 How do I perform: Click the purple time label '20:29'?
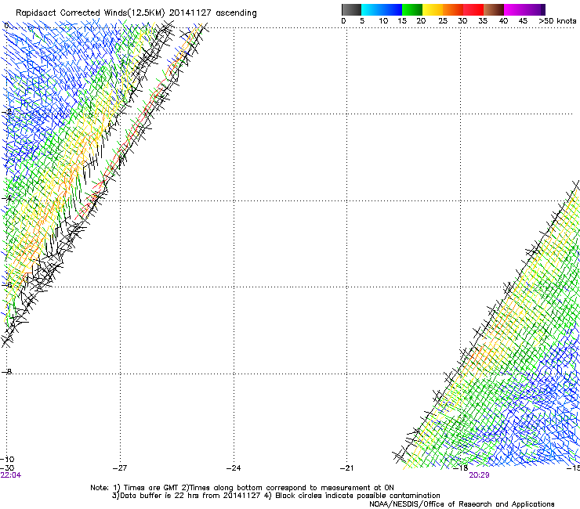[x=479, y=475]
